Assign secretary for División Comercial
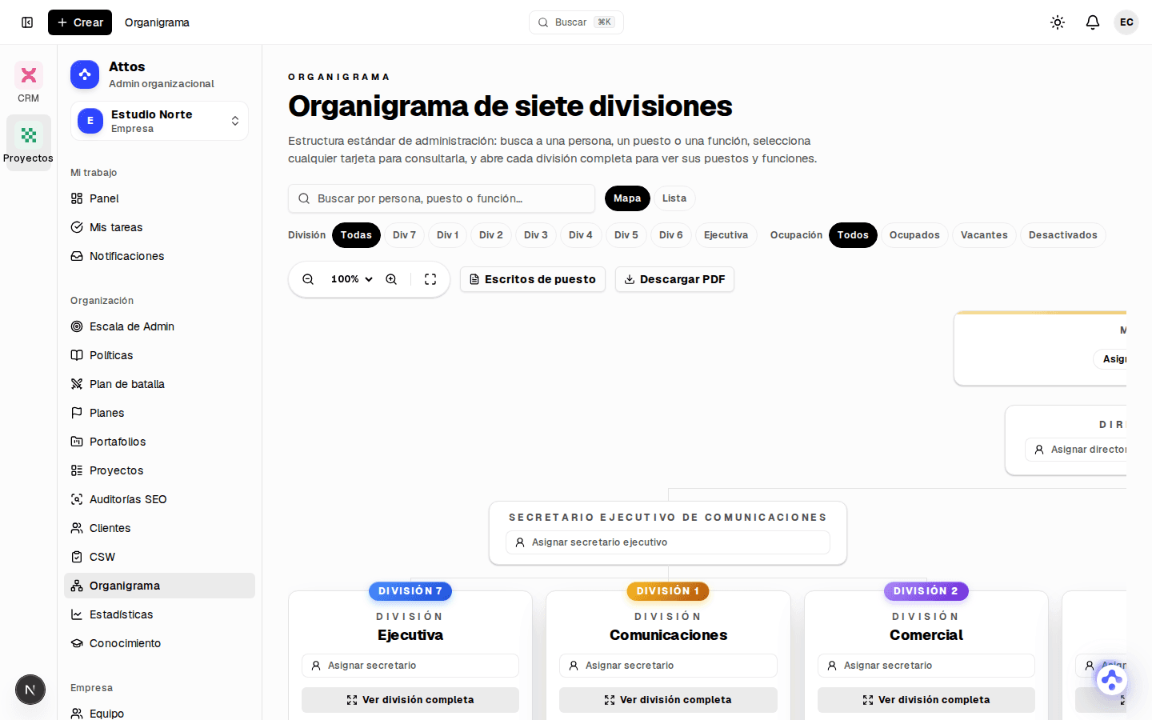This screenshot has width=1152, height=720. pos(926,666)
